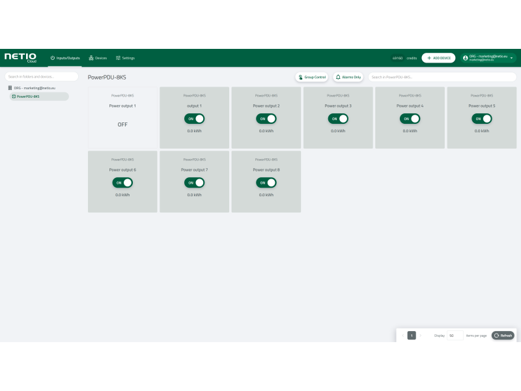The image size is (521, 391).
Task: Toggle the output 1 switch
Action: click(194, 119)
